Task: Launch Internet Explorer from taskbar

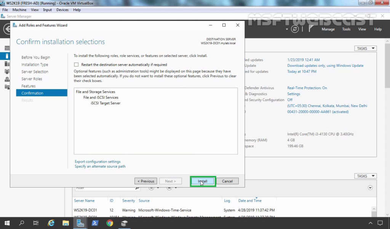Action: (51, 223)
